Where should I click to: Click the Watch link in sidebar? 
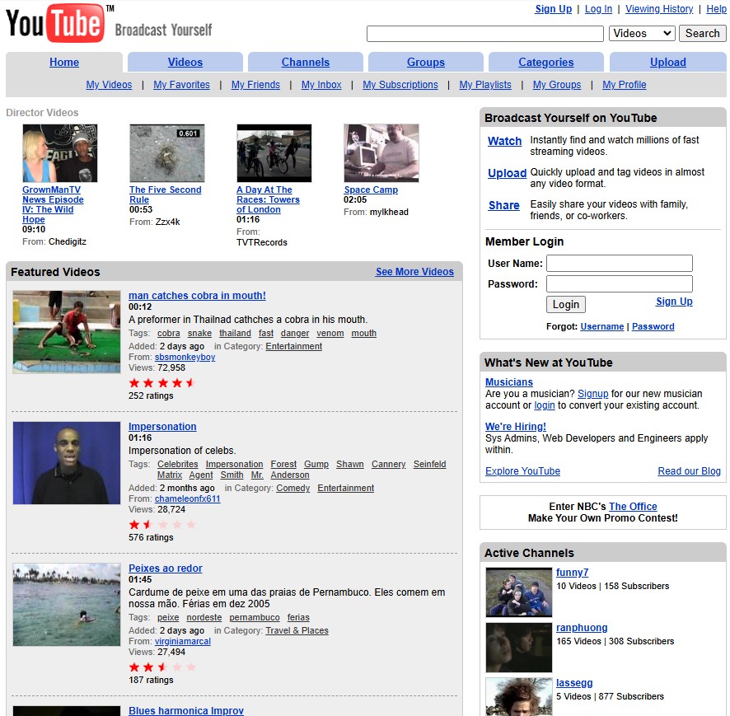[x=504, y=141]
